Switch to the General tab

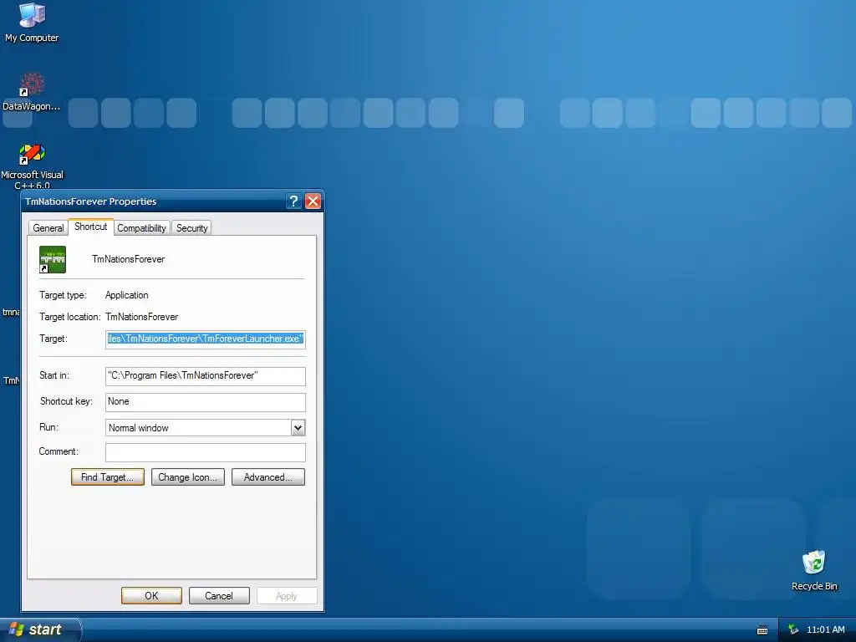(x=48, y=228)
